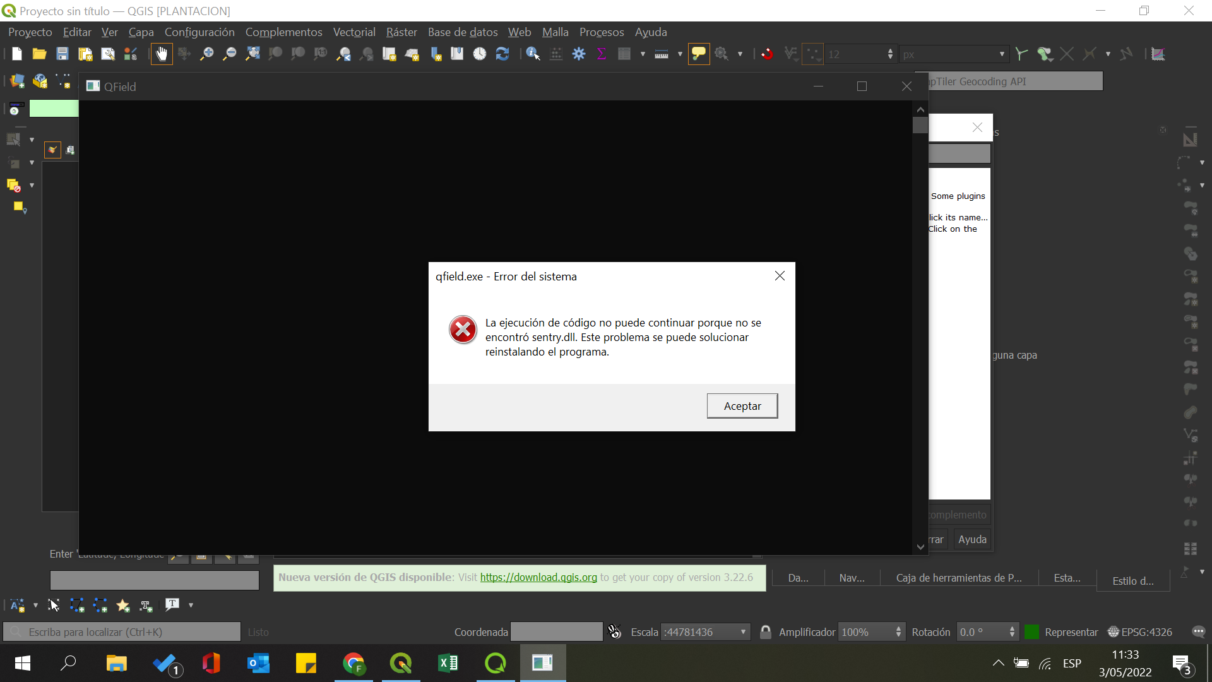The width and height of the screenshot is (1212, 682).
Task: Click Aceptar in the sentry.dll error dialog
Action: coord(742,405)
